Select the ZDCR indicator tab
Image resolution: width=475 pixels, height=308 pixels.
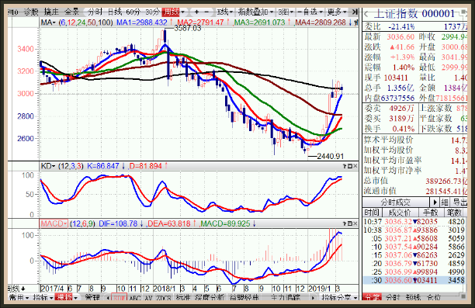[163, 298]
